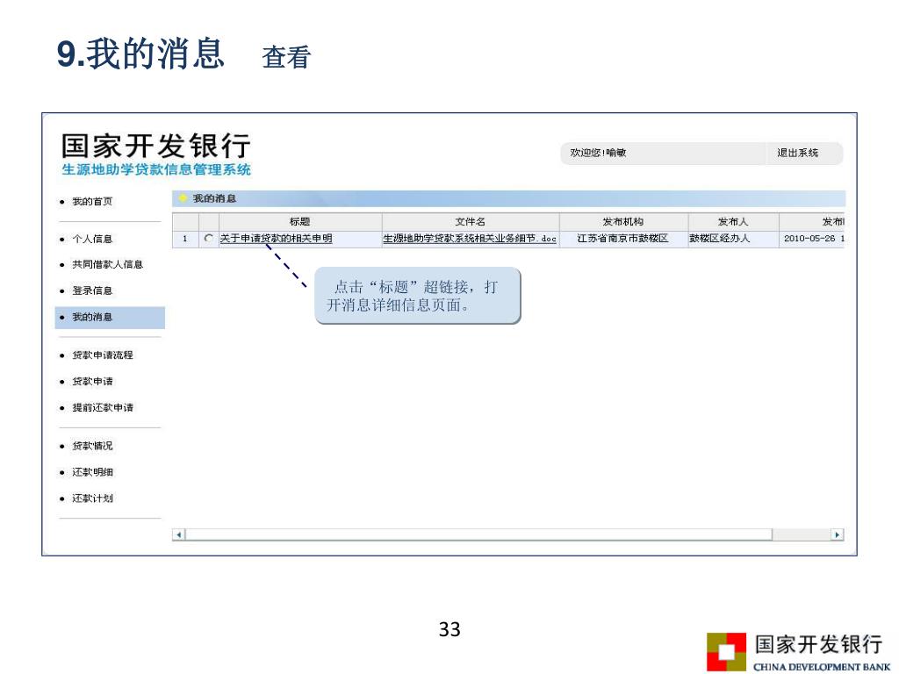
Task: Click the left arrow of horizontal scrollbar
Action: (x=179, y=534)
